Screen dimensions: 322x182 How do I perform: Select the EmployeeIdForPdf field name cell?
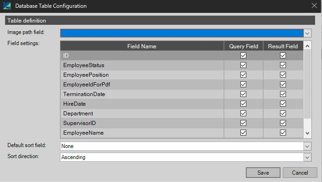pyautogui.click(x=142, y=84)
